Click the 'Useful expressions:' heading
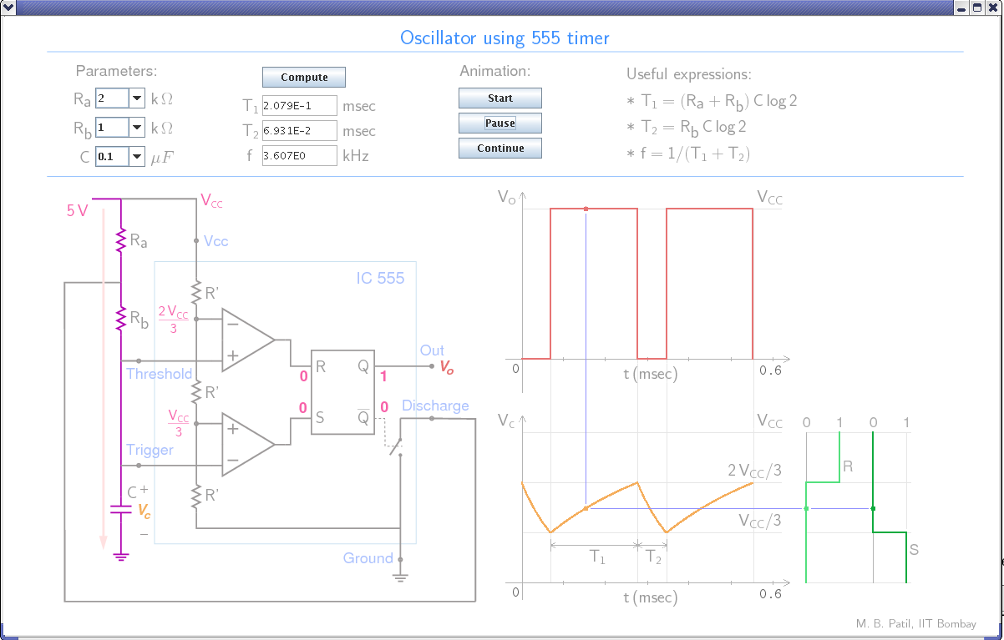The image size is (1004, 640). pos(689,75)
